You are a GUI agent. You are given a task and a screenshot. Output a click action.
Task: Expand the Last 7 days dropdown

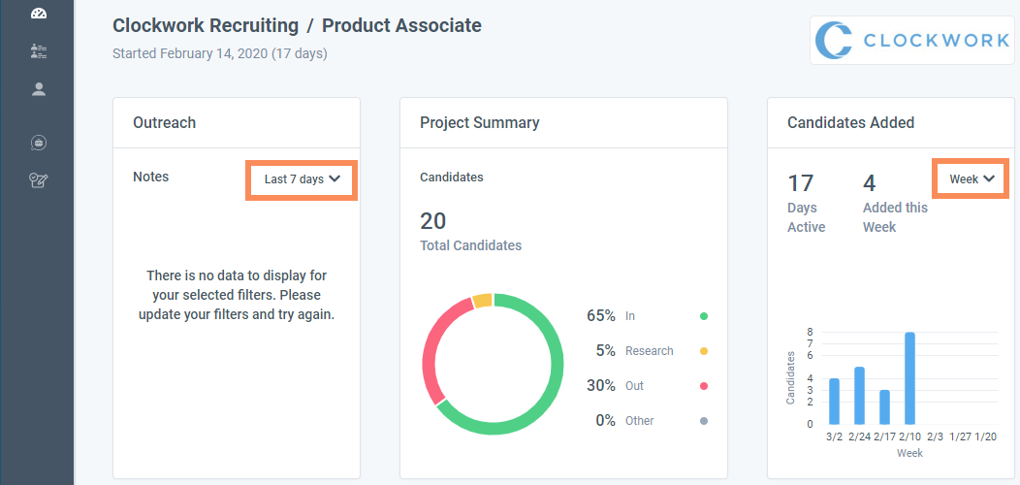(302, 179)
